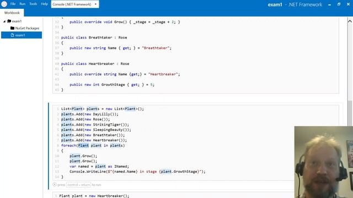Screen dimensions: 353x198
Task: Click the Xamarin Workbooks app logo icon
Action: 4,4
